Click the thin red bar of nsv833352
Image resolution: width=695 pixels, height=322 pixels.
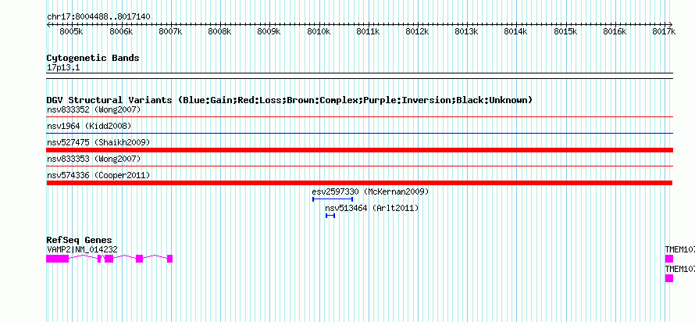coord(360,117)
